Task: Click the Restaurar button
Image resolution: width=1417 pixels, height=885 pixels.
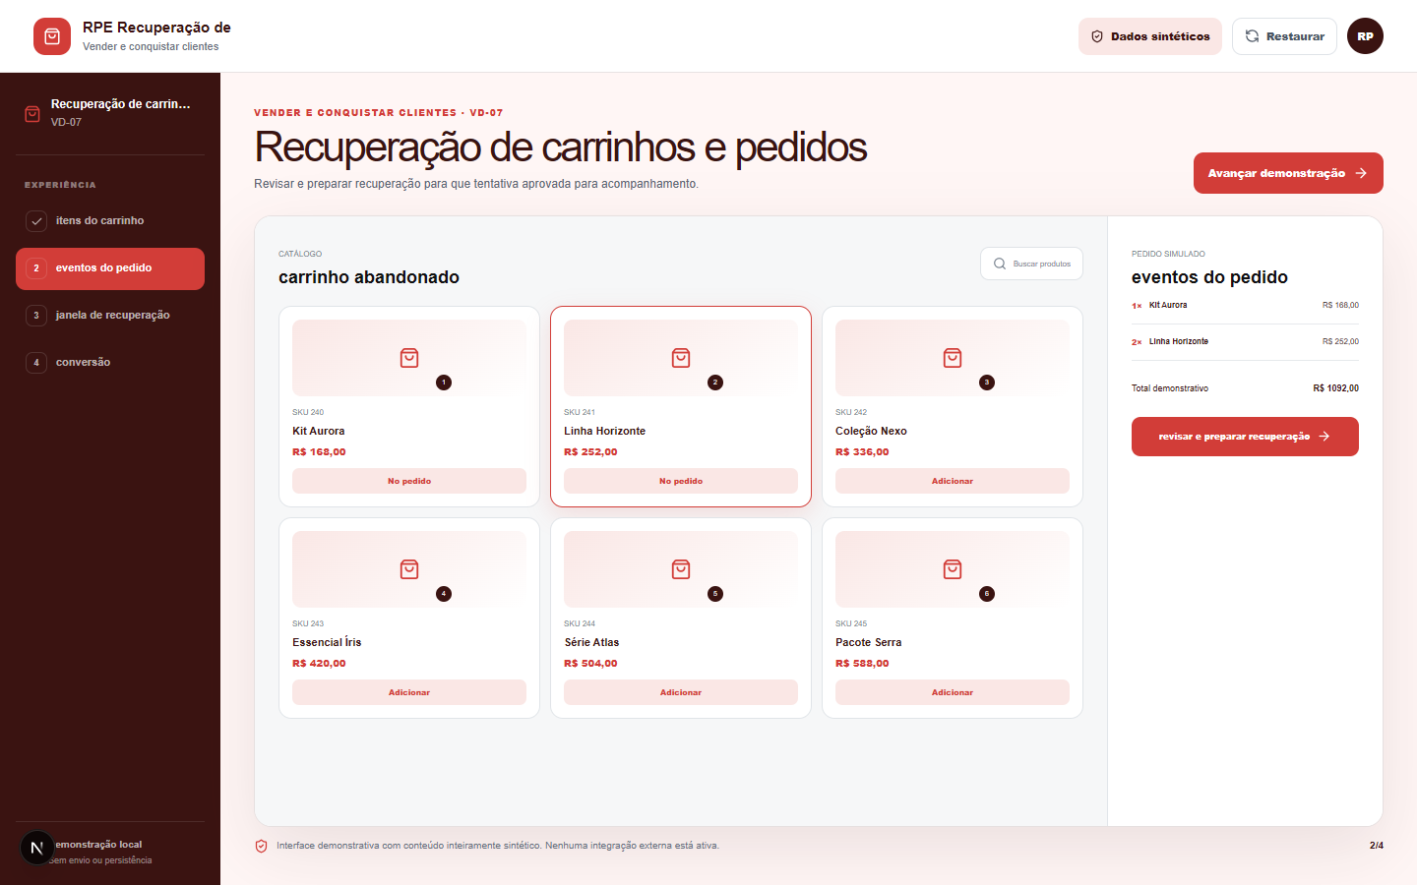Action: 1284,36
